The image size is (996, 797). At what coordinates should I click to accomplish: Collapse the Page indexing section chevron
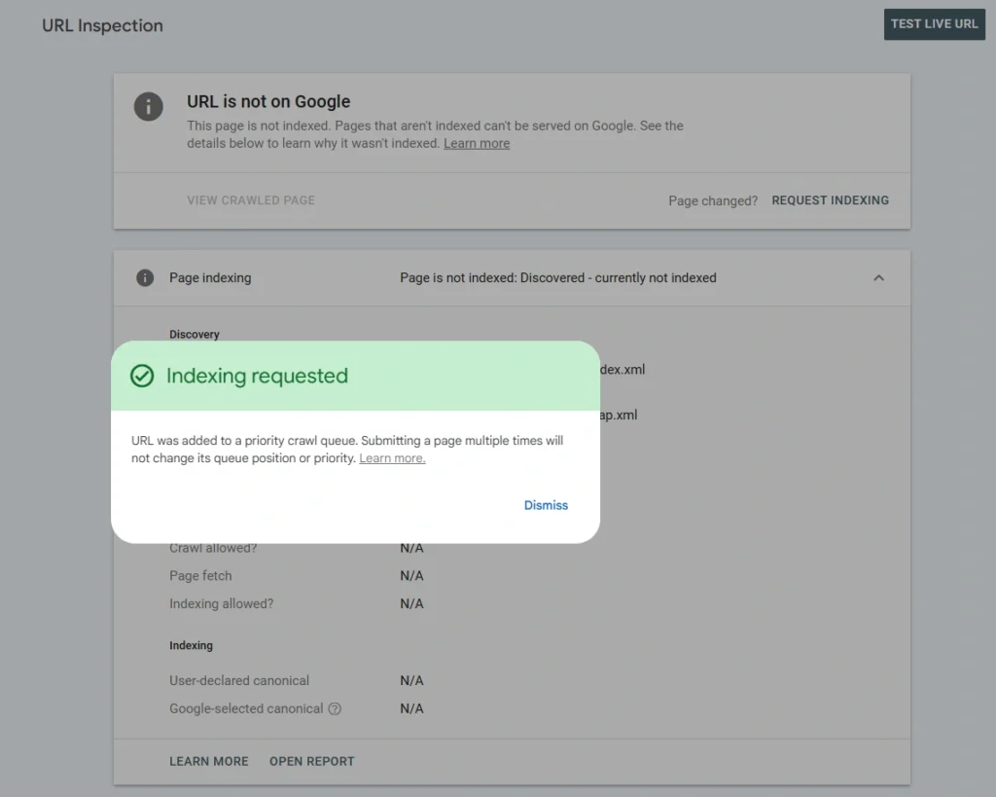click(878, 278)
